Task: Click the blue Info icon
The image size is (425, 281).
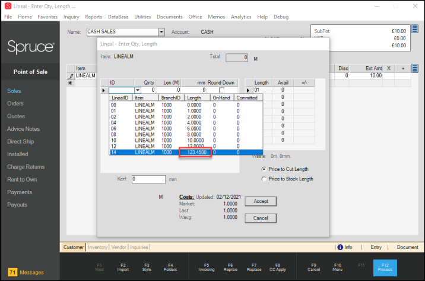Action: pyautogui.click(x=340, y=247)
